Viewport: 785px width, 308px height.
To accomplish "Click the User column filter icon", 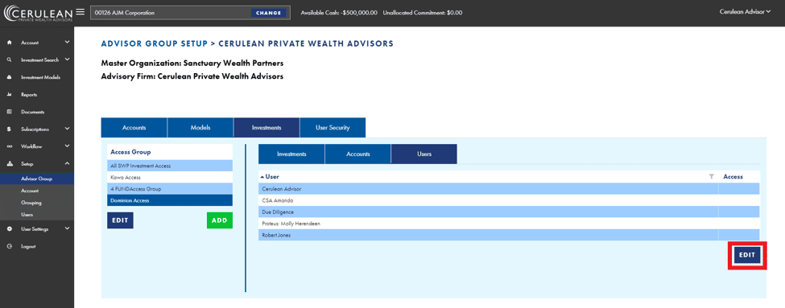I will click(x=712, y=176).
